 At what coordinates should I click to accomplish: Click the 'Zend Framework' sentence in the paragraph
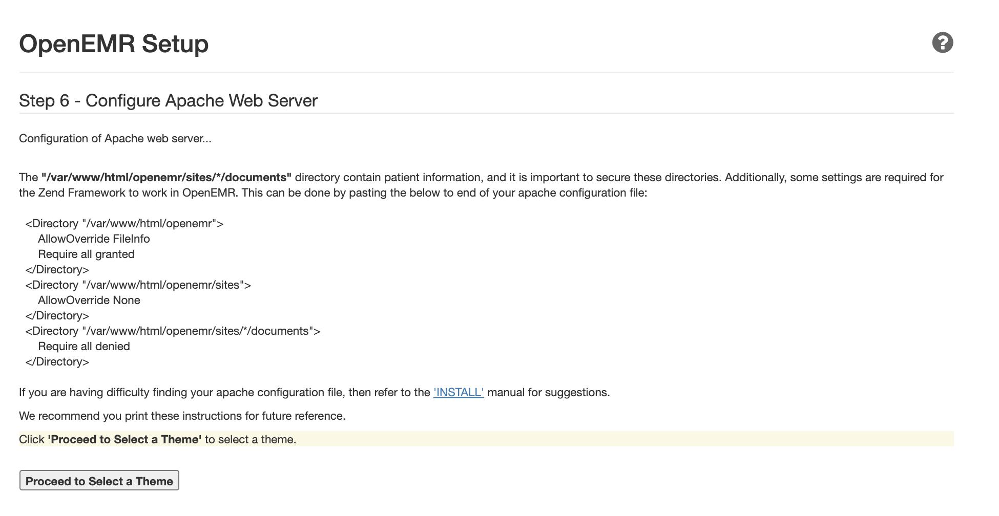[333, 193]
